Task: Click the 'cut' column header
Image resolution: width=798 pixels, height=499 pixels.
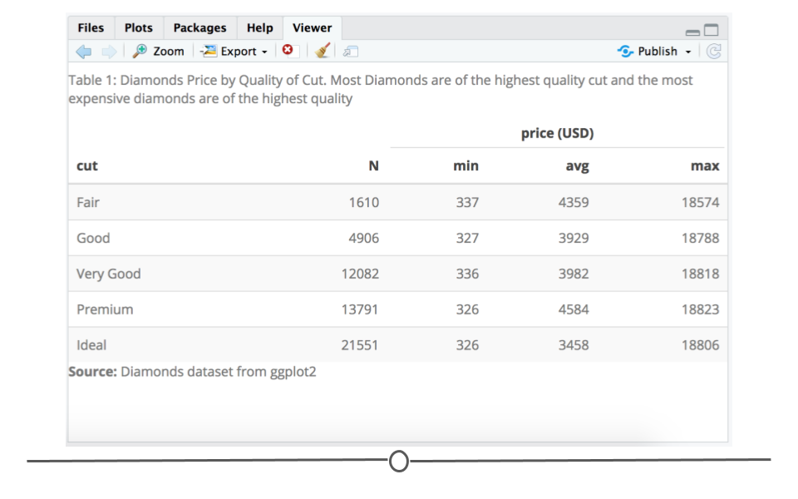Action: (87, 166)
